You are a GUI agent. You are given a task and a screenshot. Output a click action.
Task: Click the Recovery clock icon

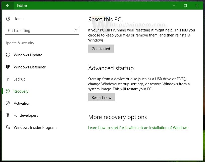point(8,91)
